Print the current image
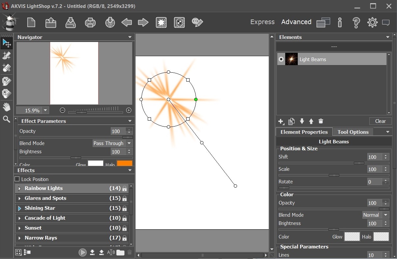The image size is (397, 259). tap(90, 22)
